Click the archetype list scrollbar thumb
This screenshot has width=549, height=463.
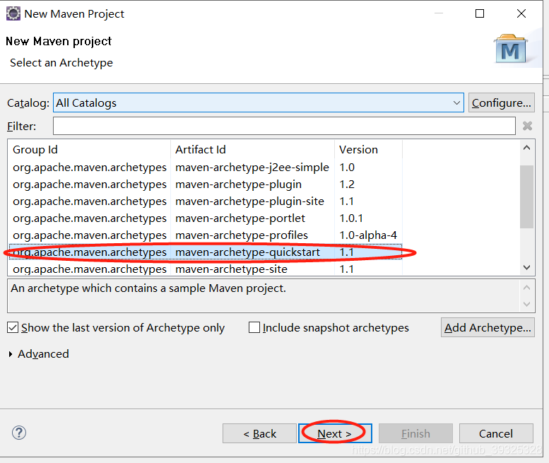pos(526,197)
